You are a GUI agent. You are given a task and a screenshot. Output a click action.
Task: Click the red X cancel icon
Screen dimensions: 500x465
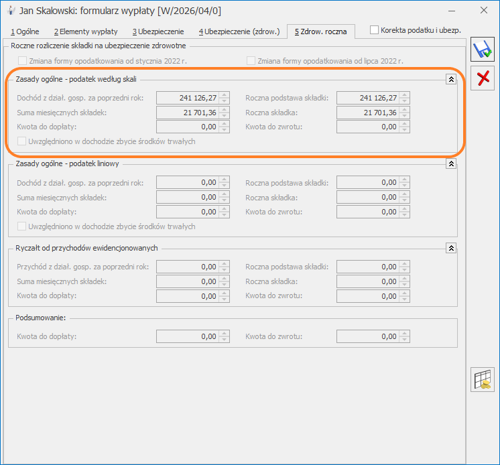[482, 79]
